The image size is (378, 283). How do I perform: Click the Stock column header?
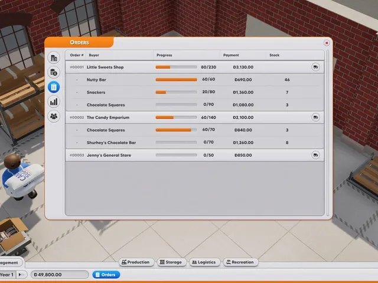(274, 55)
